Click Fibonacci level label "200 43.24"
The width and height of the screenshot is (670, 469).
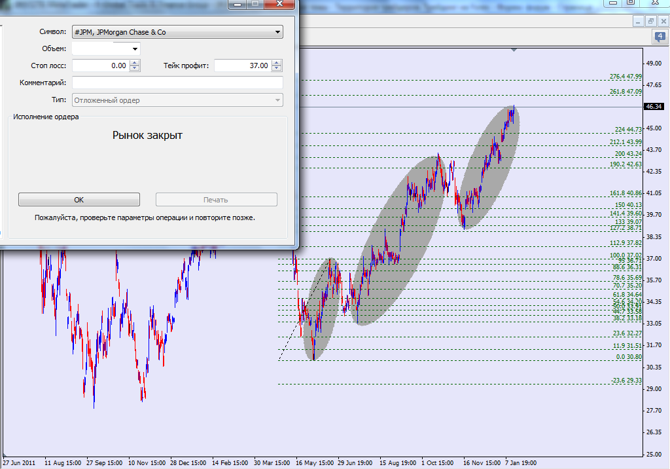click(628, 154)
